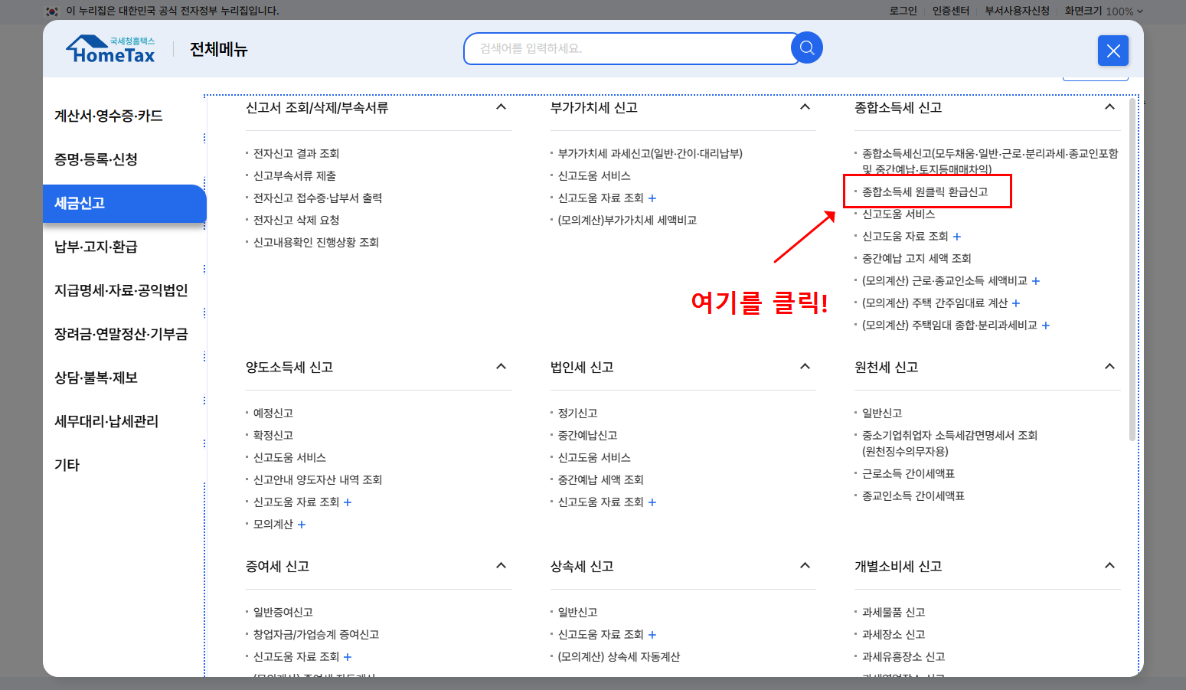Viewport: 1186px width, 690px height.
Task: Click 근로소득 간이세액표 under 원천세 신고
Action: click(x=909, y=473)
